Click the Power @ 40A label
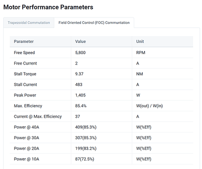202x169 pixels. 27,127
